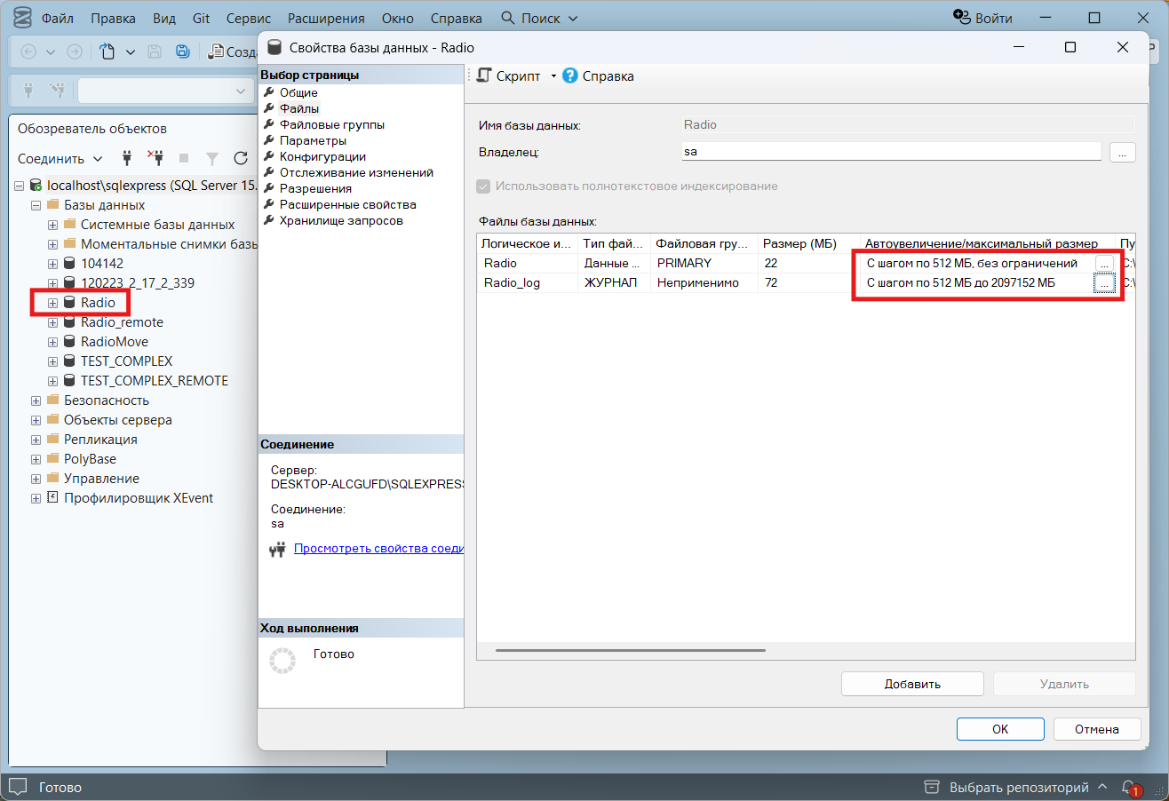Open autogrowth settings for the Radio_log file

1103,283
